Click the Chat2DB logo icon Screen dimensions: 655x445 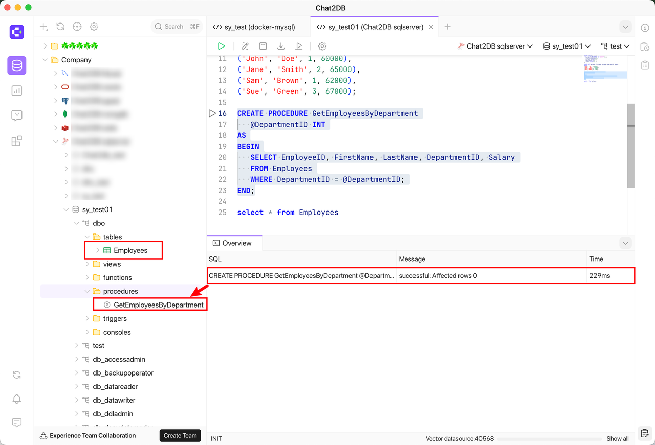17,32
